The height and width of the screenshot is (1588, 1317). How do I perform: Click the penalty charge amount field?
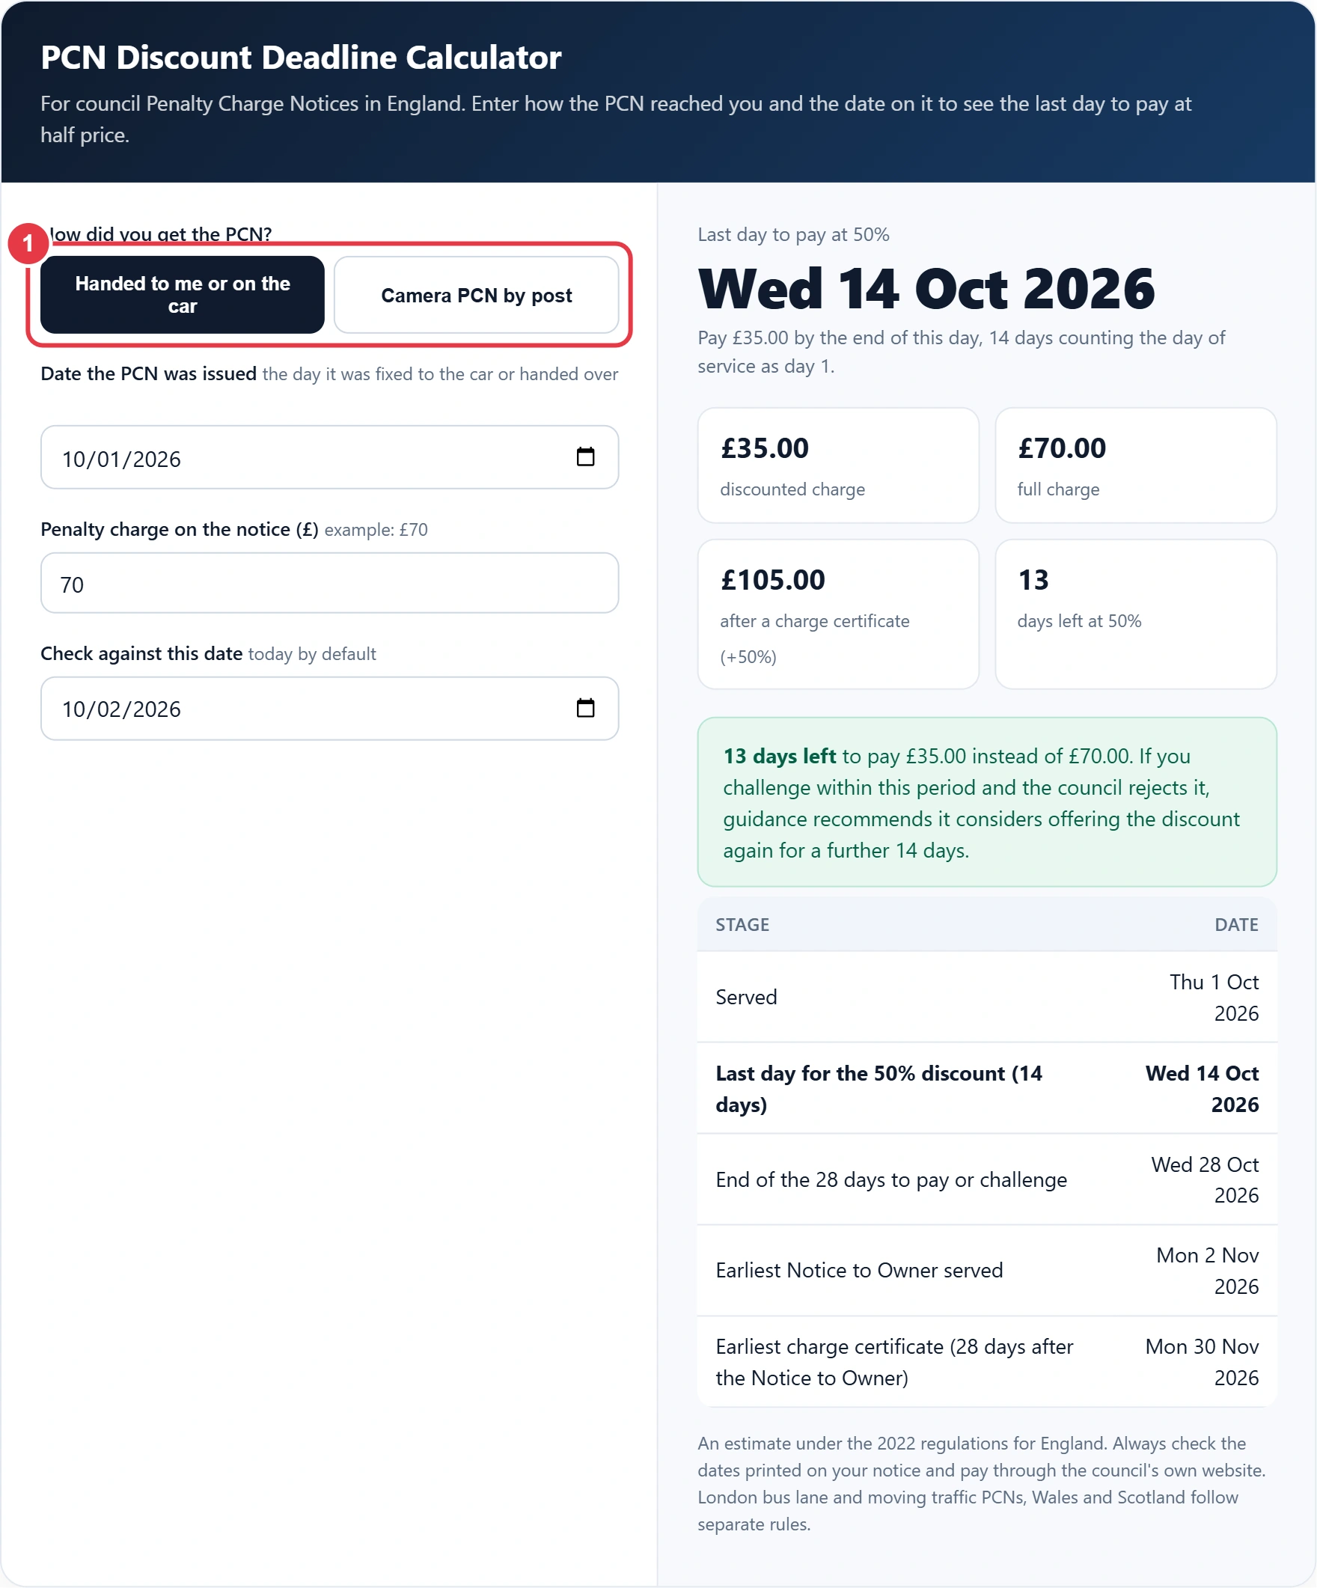(330, 583)
